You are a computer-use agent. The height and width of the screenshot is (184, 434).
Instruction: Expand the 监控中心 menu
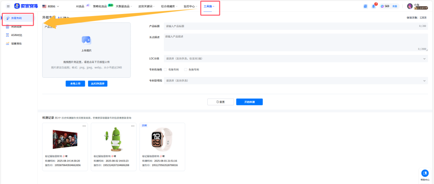coord(190,6)
